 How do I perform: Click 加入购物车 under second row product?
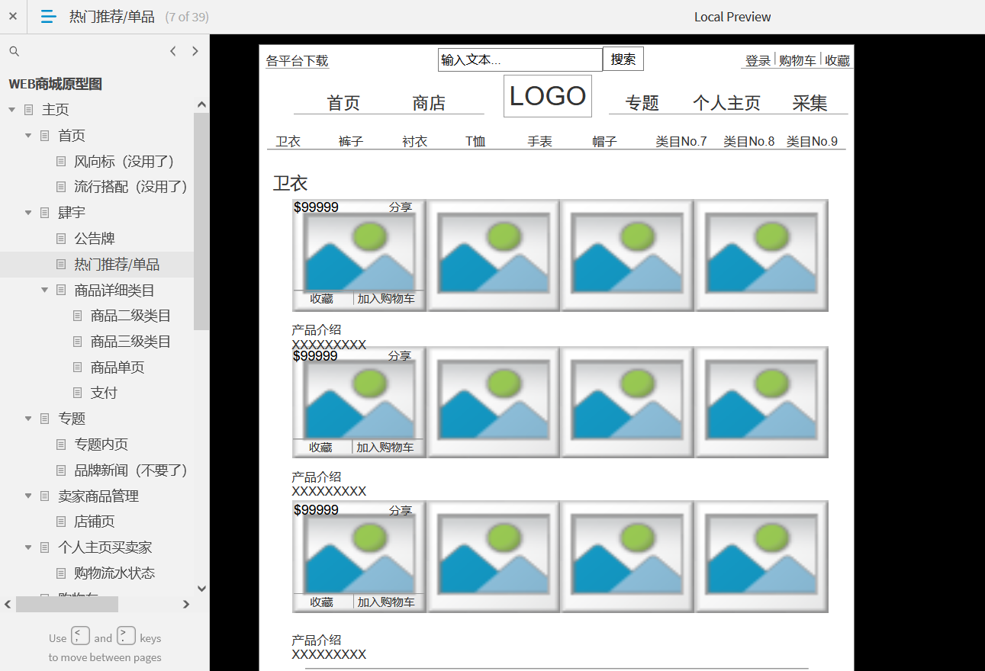click(x=385, y=448)
